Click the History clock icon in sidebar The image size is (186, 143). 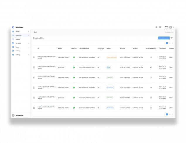point(13,39)
